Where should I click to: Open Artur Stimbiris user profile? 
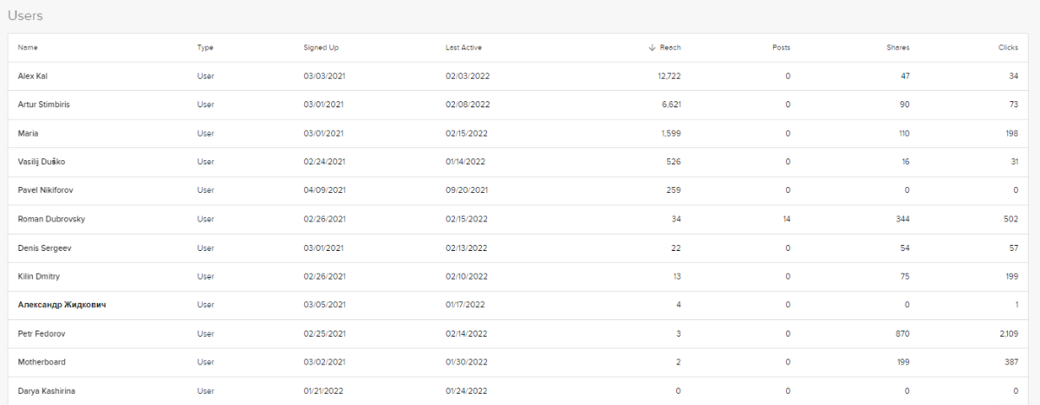pyautogui.click(x=45, y=105)
